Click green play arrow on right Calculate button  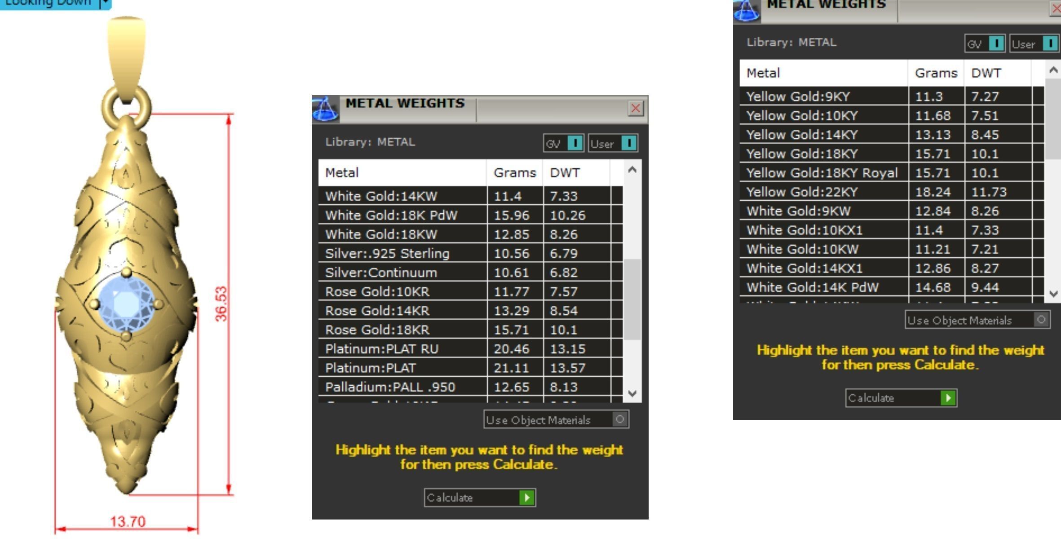948,398
